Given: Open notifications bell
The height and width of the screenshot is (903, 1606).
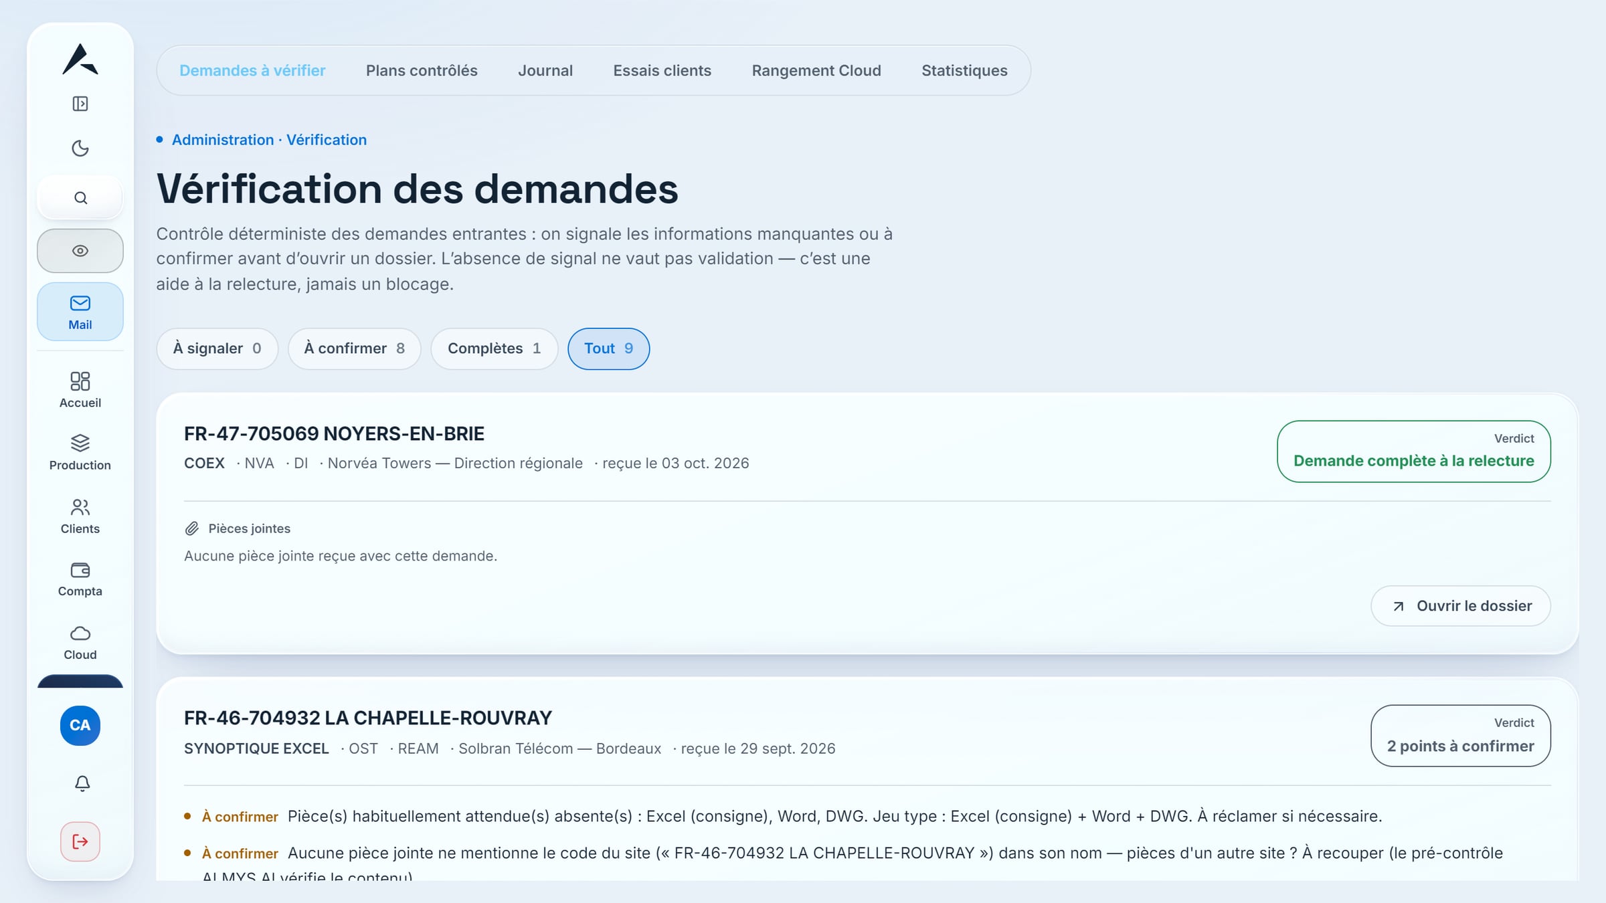Looking at the screenshot, I should tap(82, 783).
